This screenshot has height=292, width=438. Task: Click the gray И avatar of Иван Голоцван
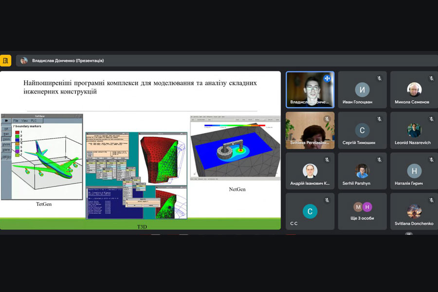[362, 90]
